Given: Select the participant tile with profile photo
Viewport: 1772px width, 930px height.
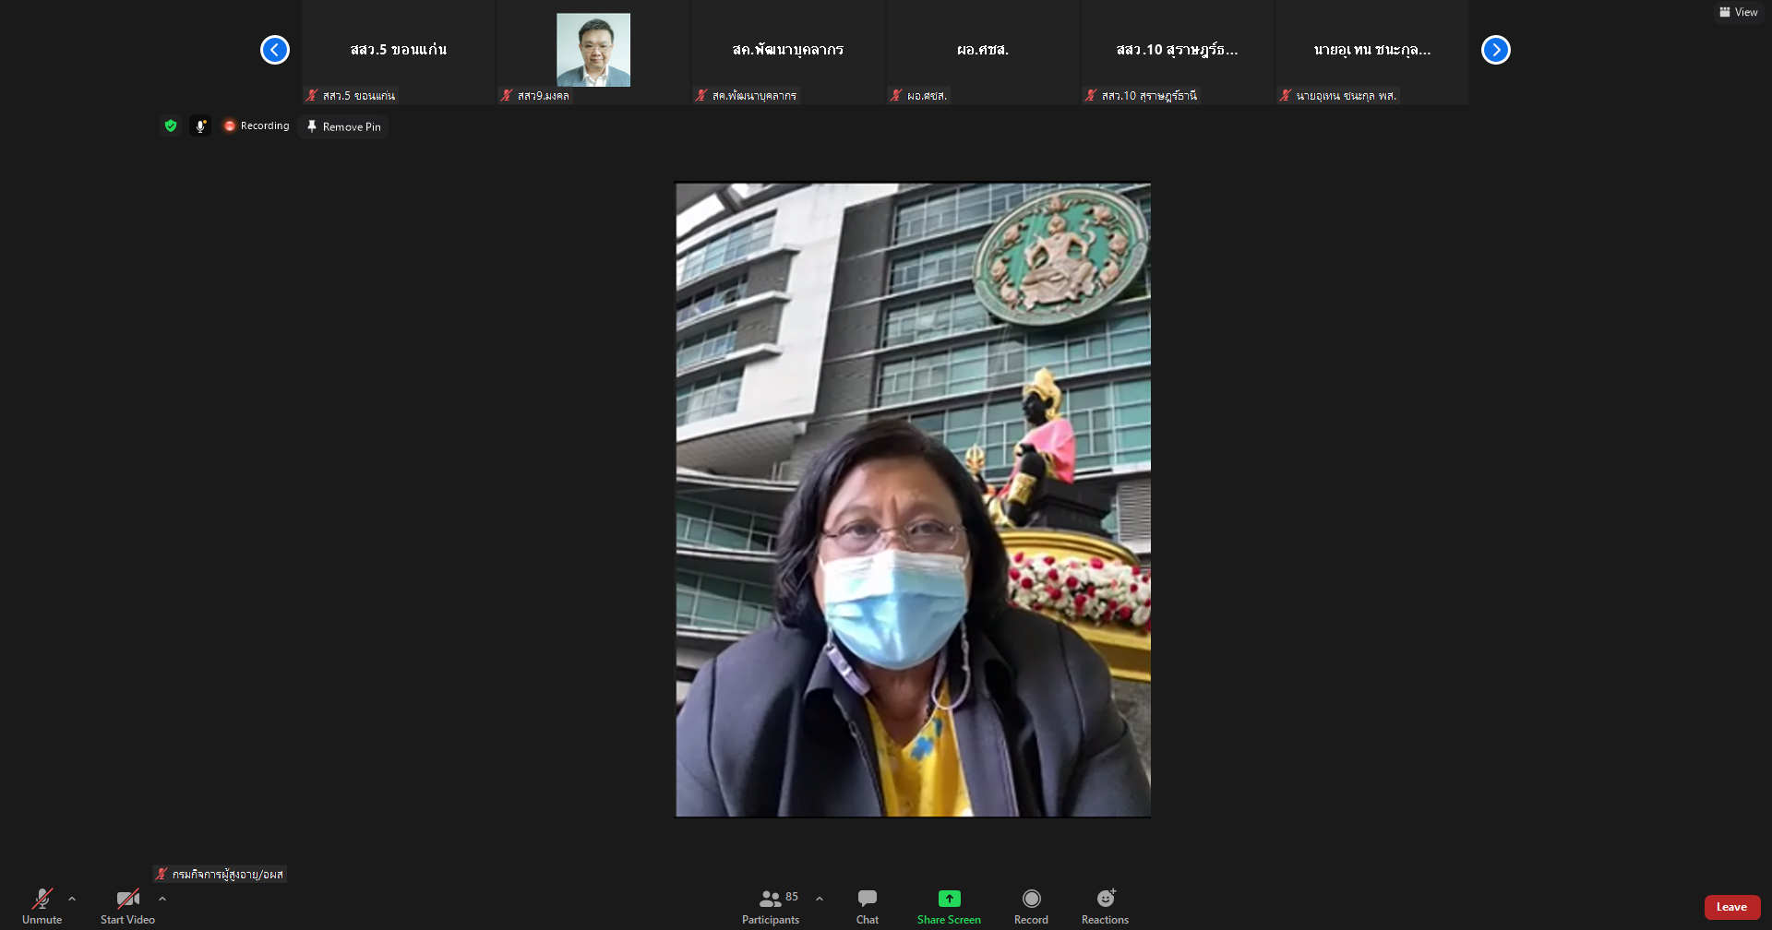Looking at the screenshot, I should coord(593,52).
